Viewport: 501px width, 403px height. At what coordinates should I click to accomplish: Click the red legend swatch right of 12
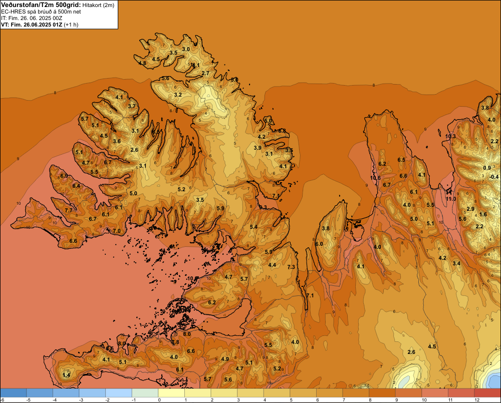click(x=487, y=393)
